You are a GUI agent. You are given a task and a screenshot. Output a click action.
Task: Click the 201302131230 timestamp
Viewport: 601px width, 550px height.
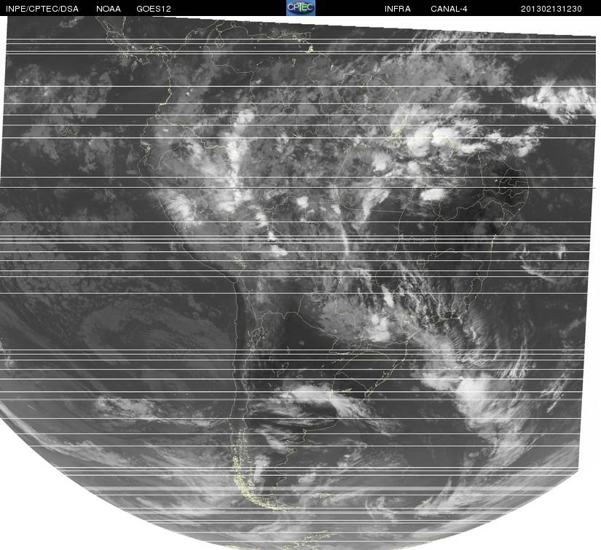(x=551, y=9)
